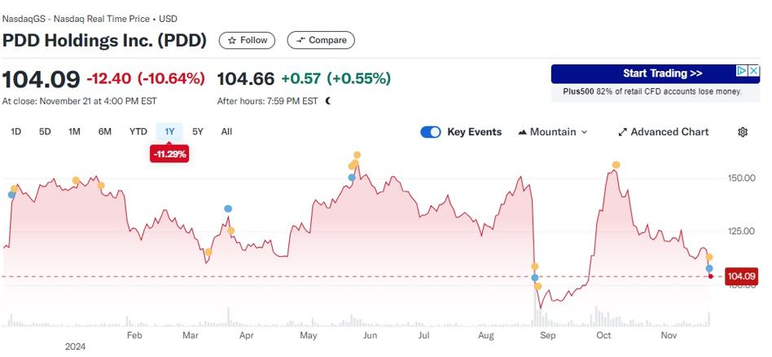Click the blue event marker before September
The height and width of the screenshot is (357, 772).
[x=535, y=278]
